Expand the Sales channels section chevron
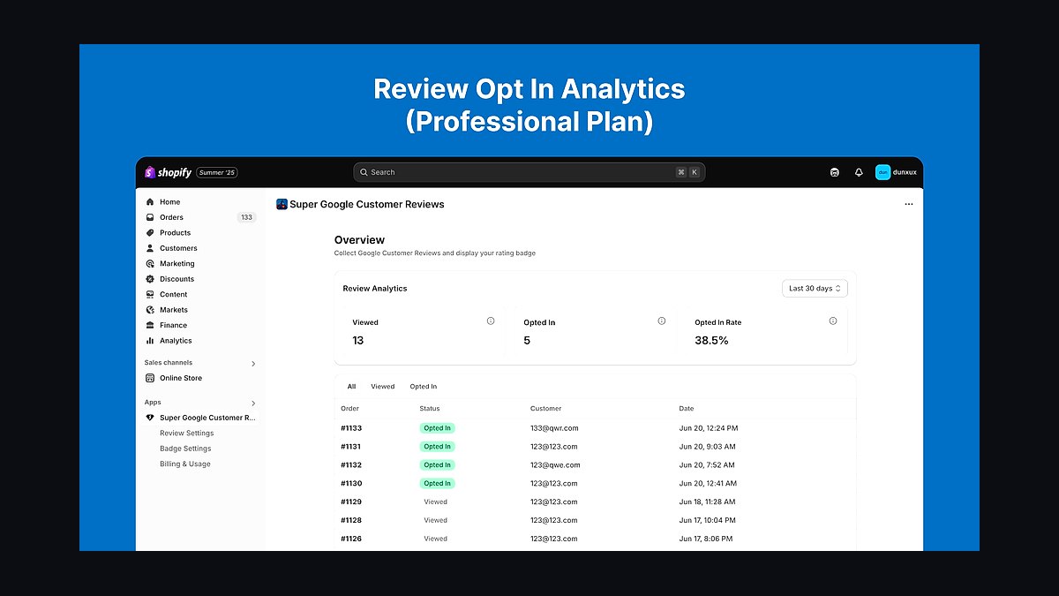The image size is (1059, 596). pyautogui.click(x=253, y=363)
